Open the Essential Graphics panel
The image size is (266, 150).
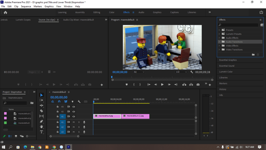pyautogui.click(x=228, y=60)
